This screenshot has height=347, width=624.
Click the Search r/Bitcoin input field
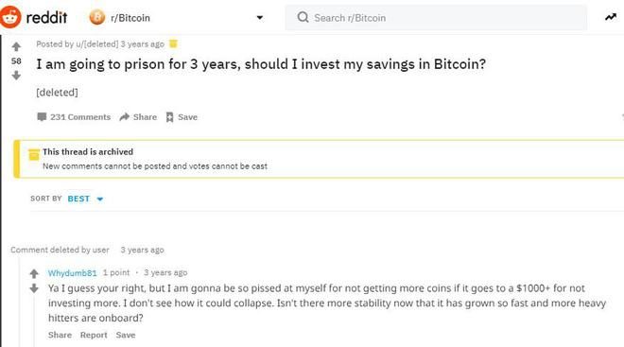tap(436, 18)
